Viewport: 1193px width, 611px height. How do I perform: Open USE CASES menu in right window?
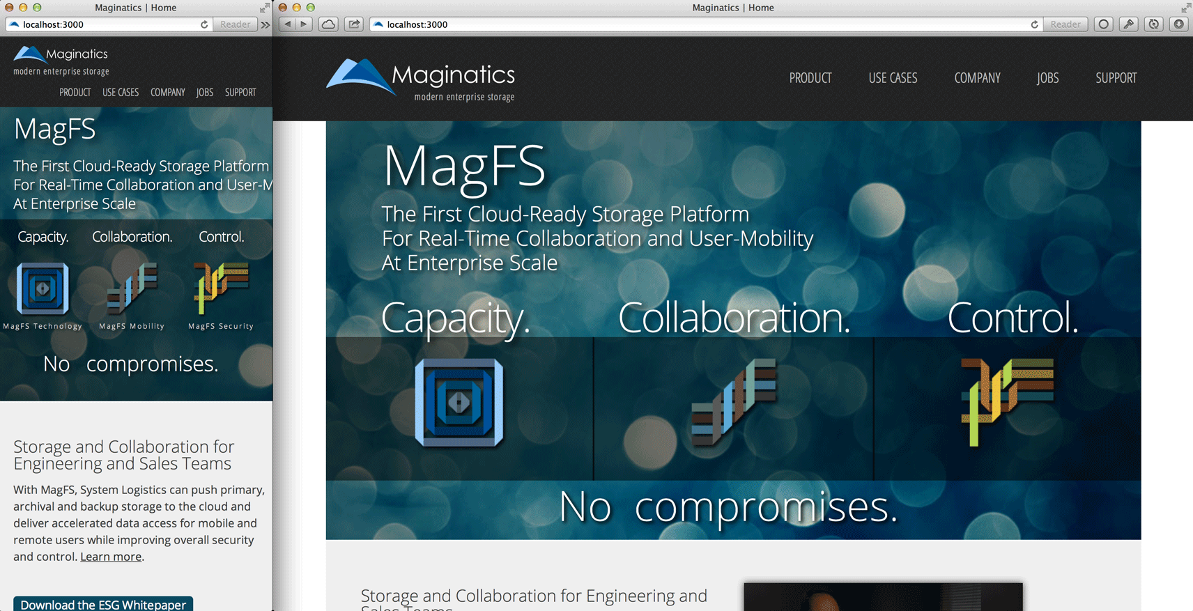point(893,78)
